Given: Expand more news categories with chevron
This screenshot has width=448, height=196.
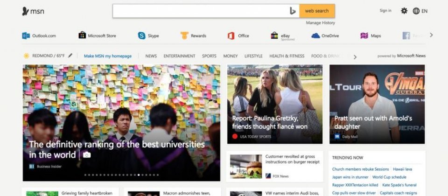Looking at the screenshot, I should (355, 57).
